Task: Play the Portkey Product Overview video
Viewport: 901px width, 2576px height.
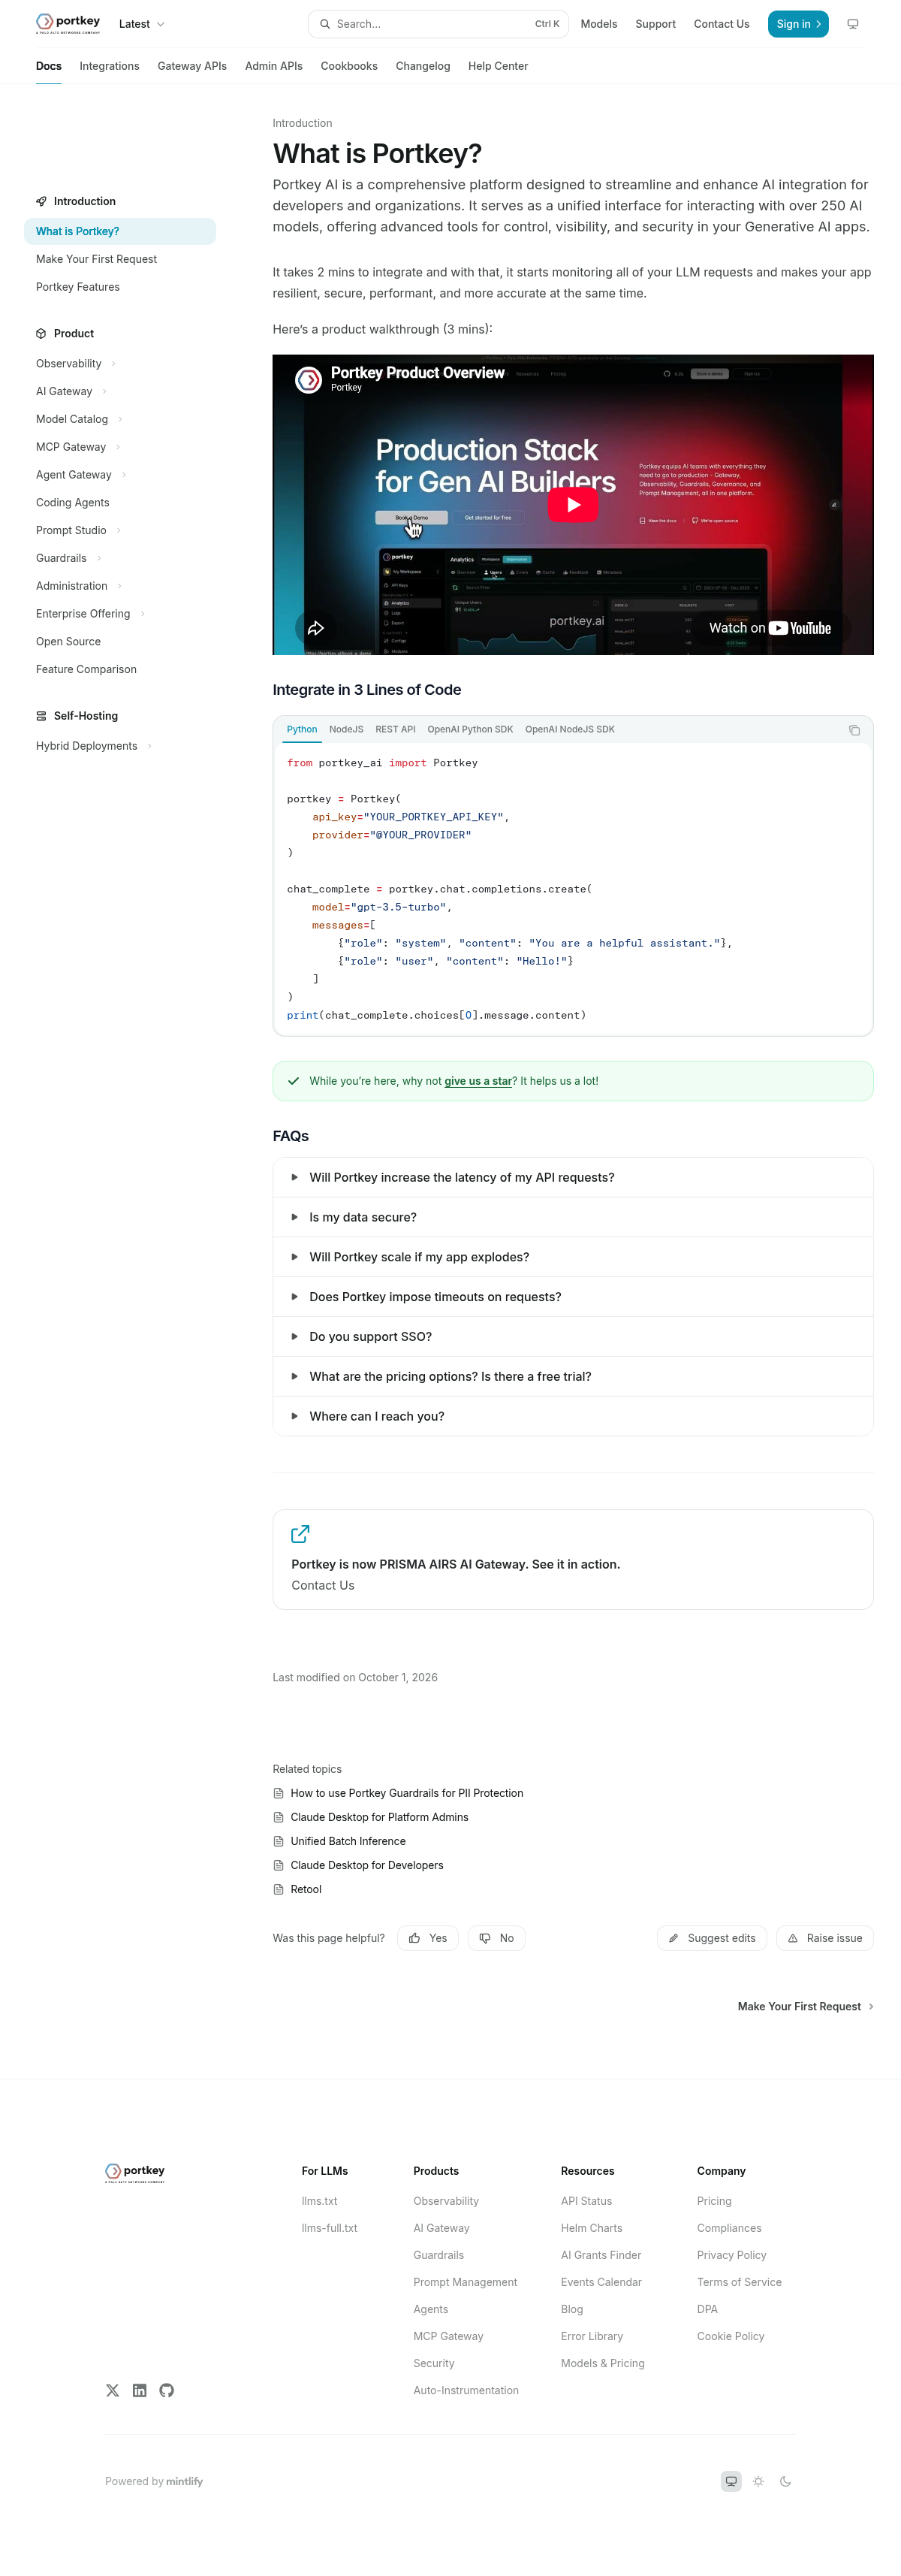Action: 572,505
